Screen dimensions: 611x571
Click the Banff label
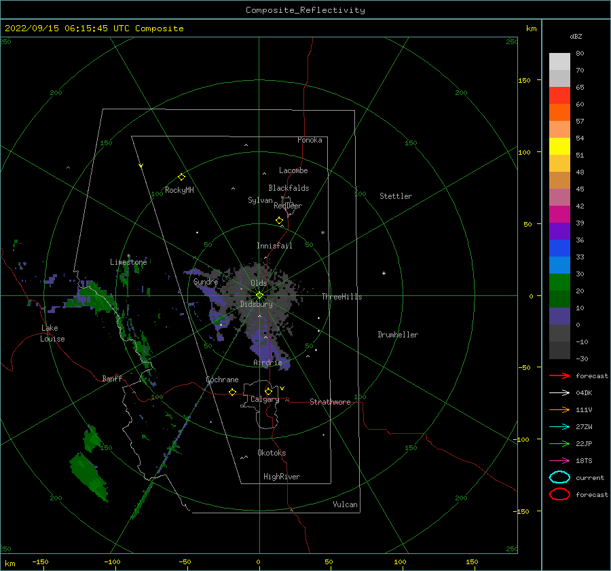click(x=112, y=378)
